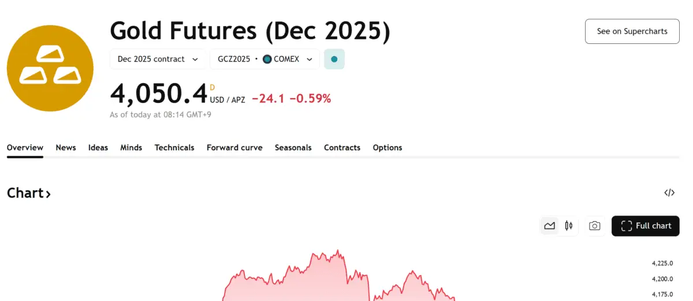Switch to area chart style
693x301 pixels.
pyautogui.click(x=549, y=226)
